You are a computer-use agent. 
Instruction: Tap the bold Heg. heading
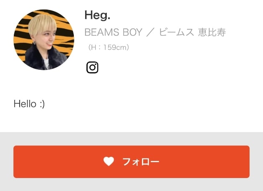point(97,15)
